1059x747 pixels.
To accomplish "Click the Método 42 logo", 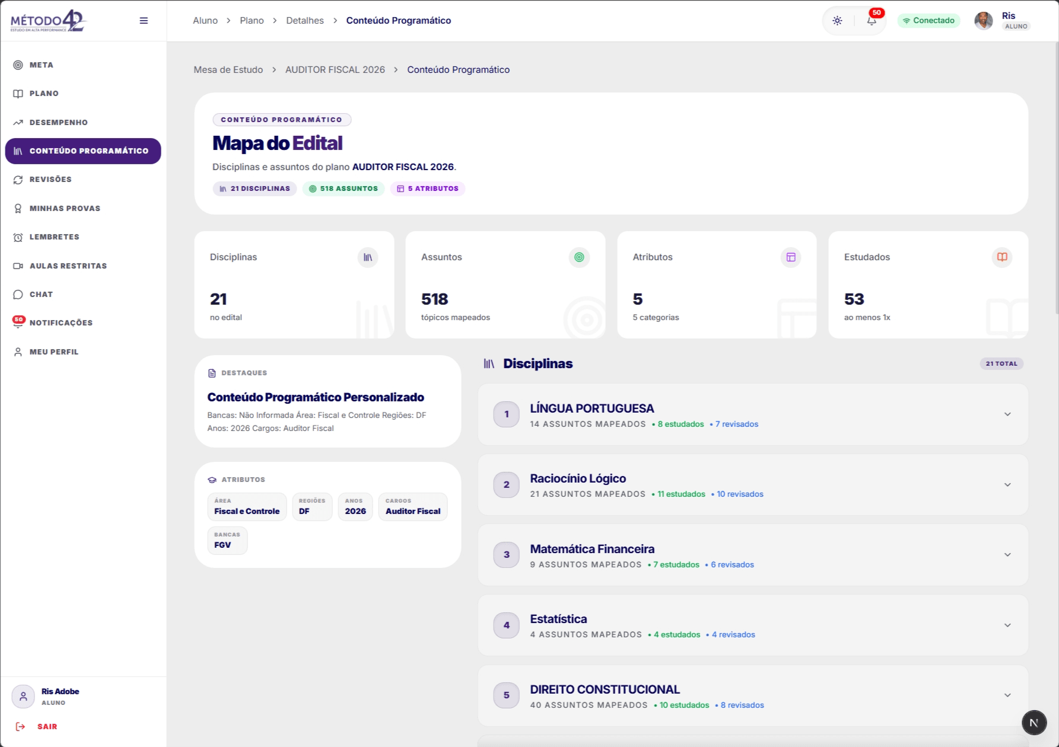I will 49,21.
